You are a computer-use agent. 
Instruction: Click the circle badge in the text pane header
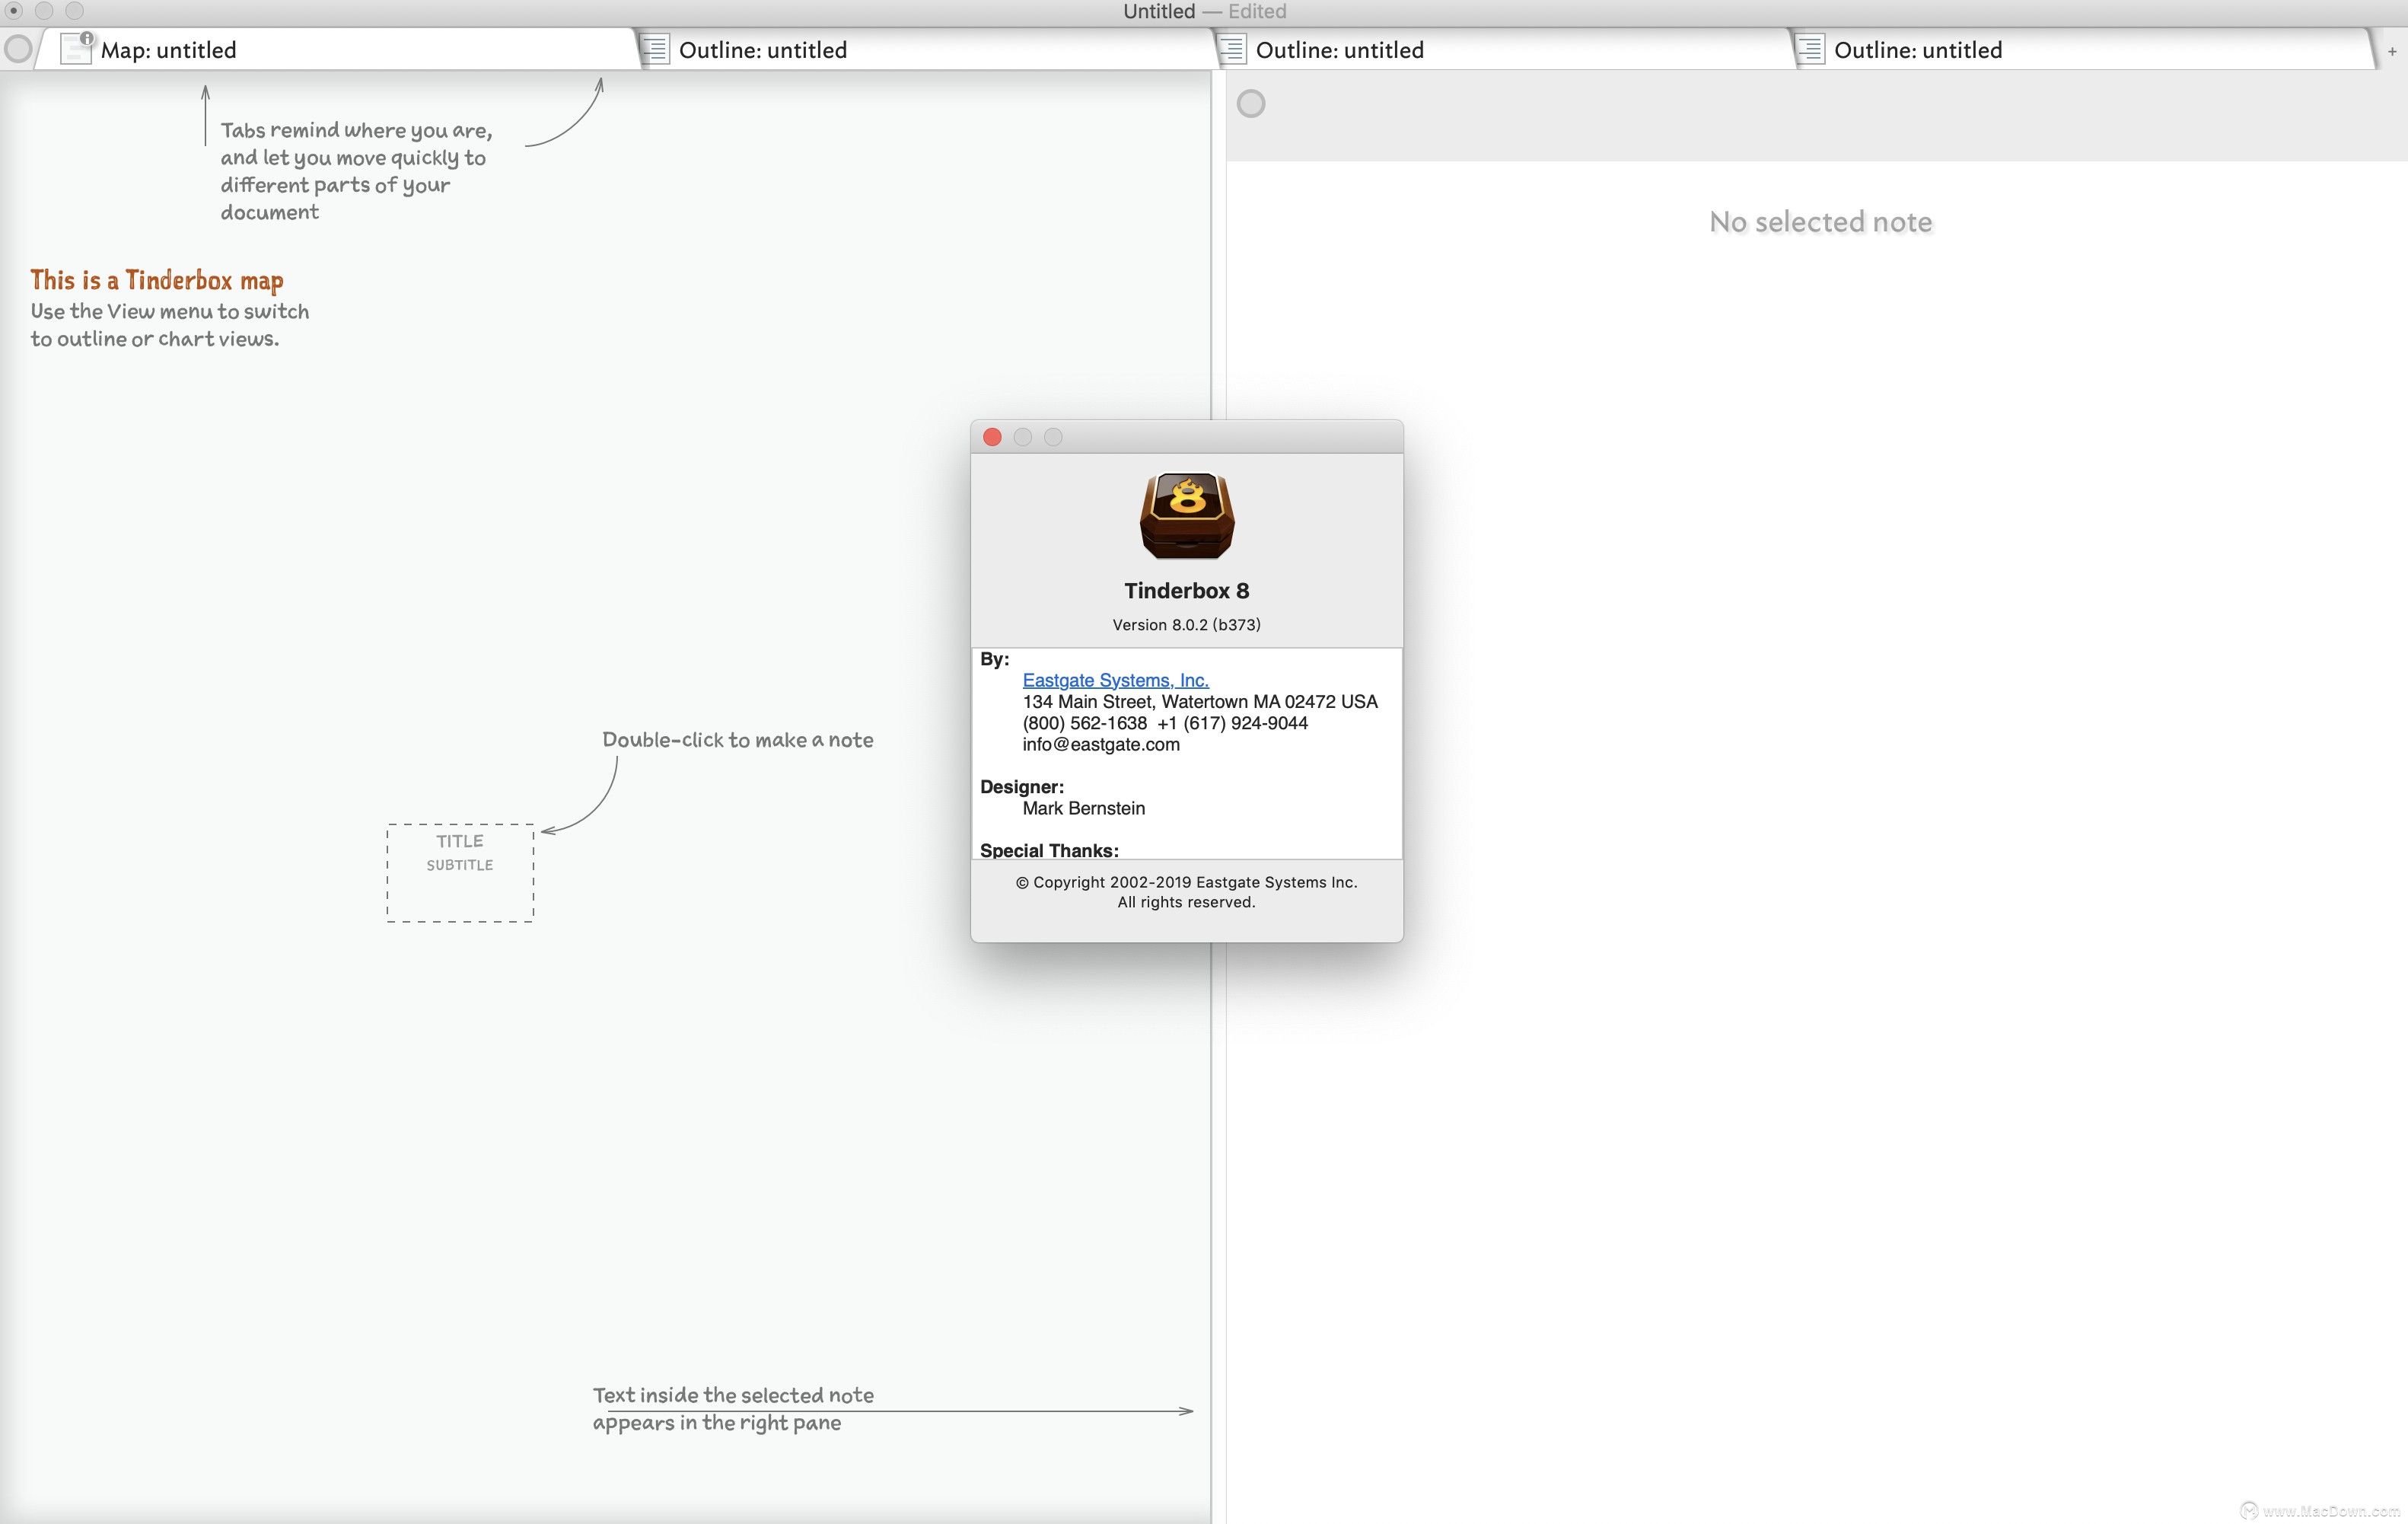pyautogui.click(x=1251, y=103)
